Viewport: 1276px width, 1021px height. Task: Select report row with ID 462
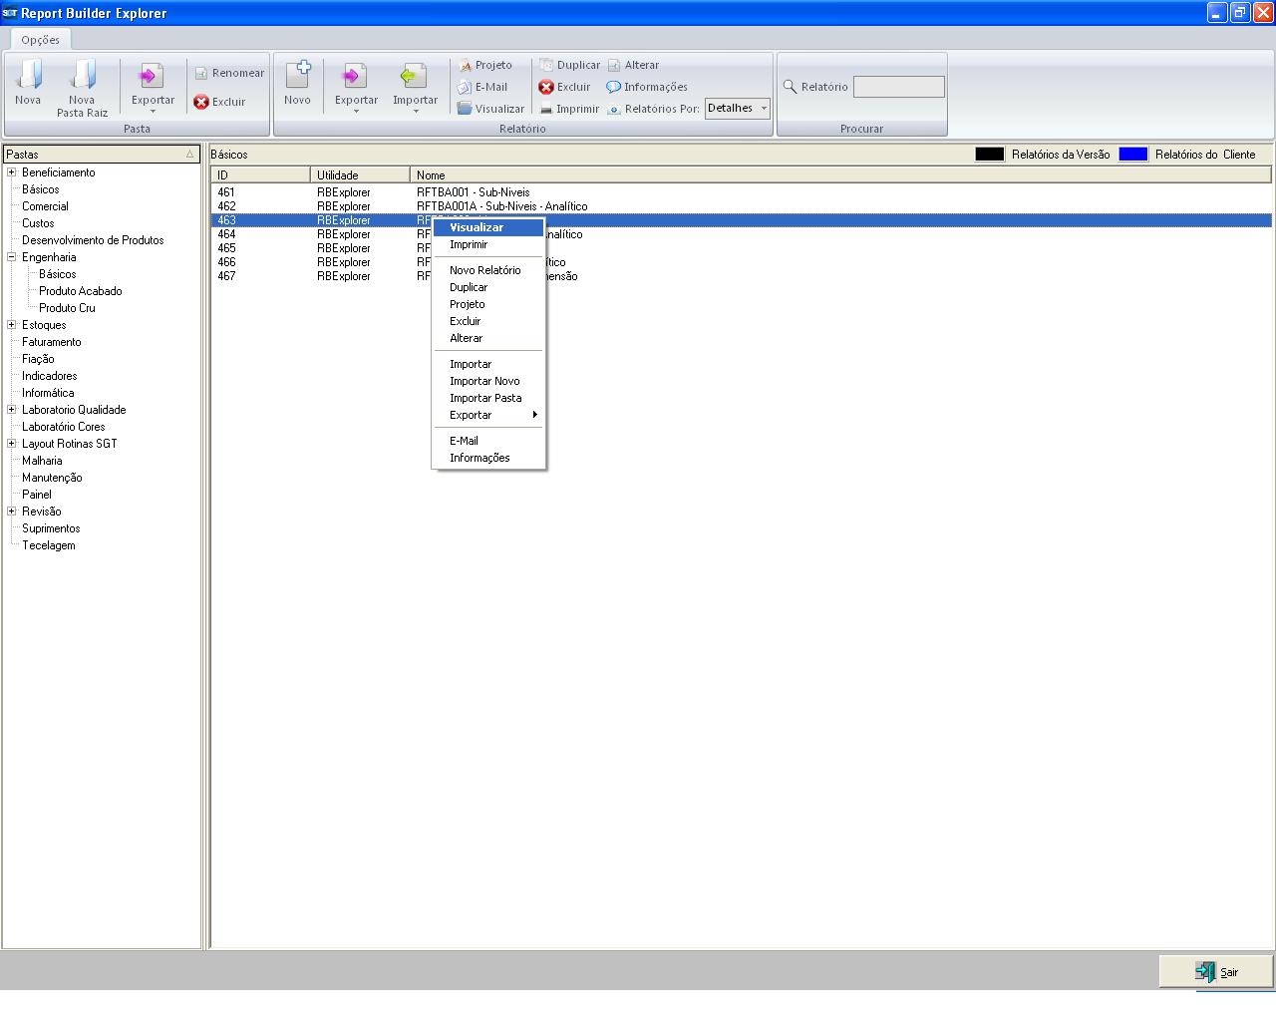pyautogui.click(x=741, y=206)
